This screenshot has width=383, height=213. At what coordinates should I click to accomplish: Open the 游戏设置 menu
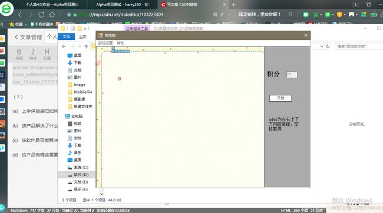105,43
